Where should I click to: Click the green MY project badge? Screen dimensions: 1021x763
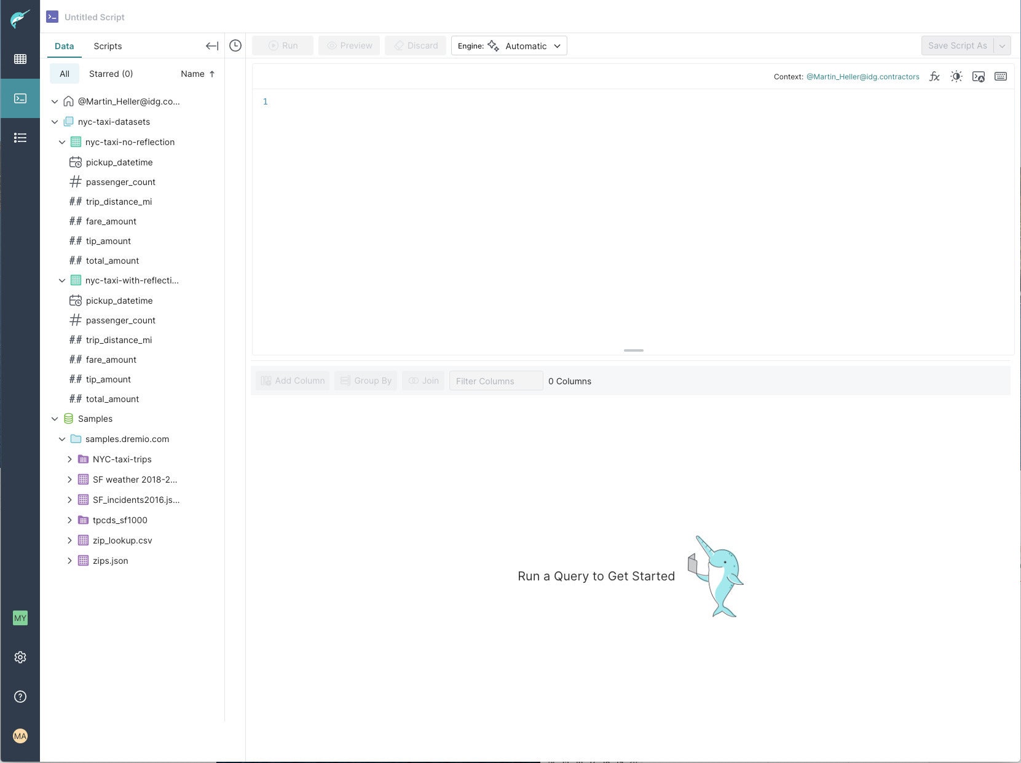click(x=20, y=618)
